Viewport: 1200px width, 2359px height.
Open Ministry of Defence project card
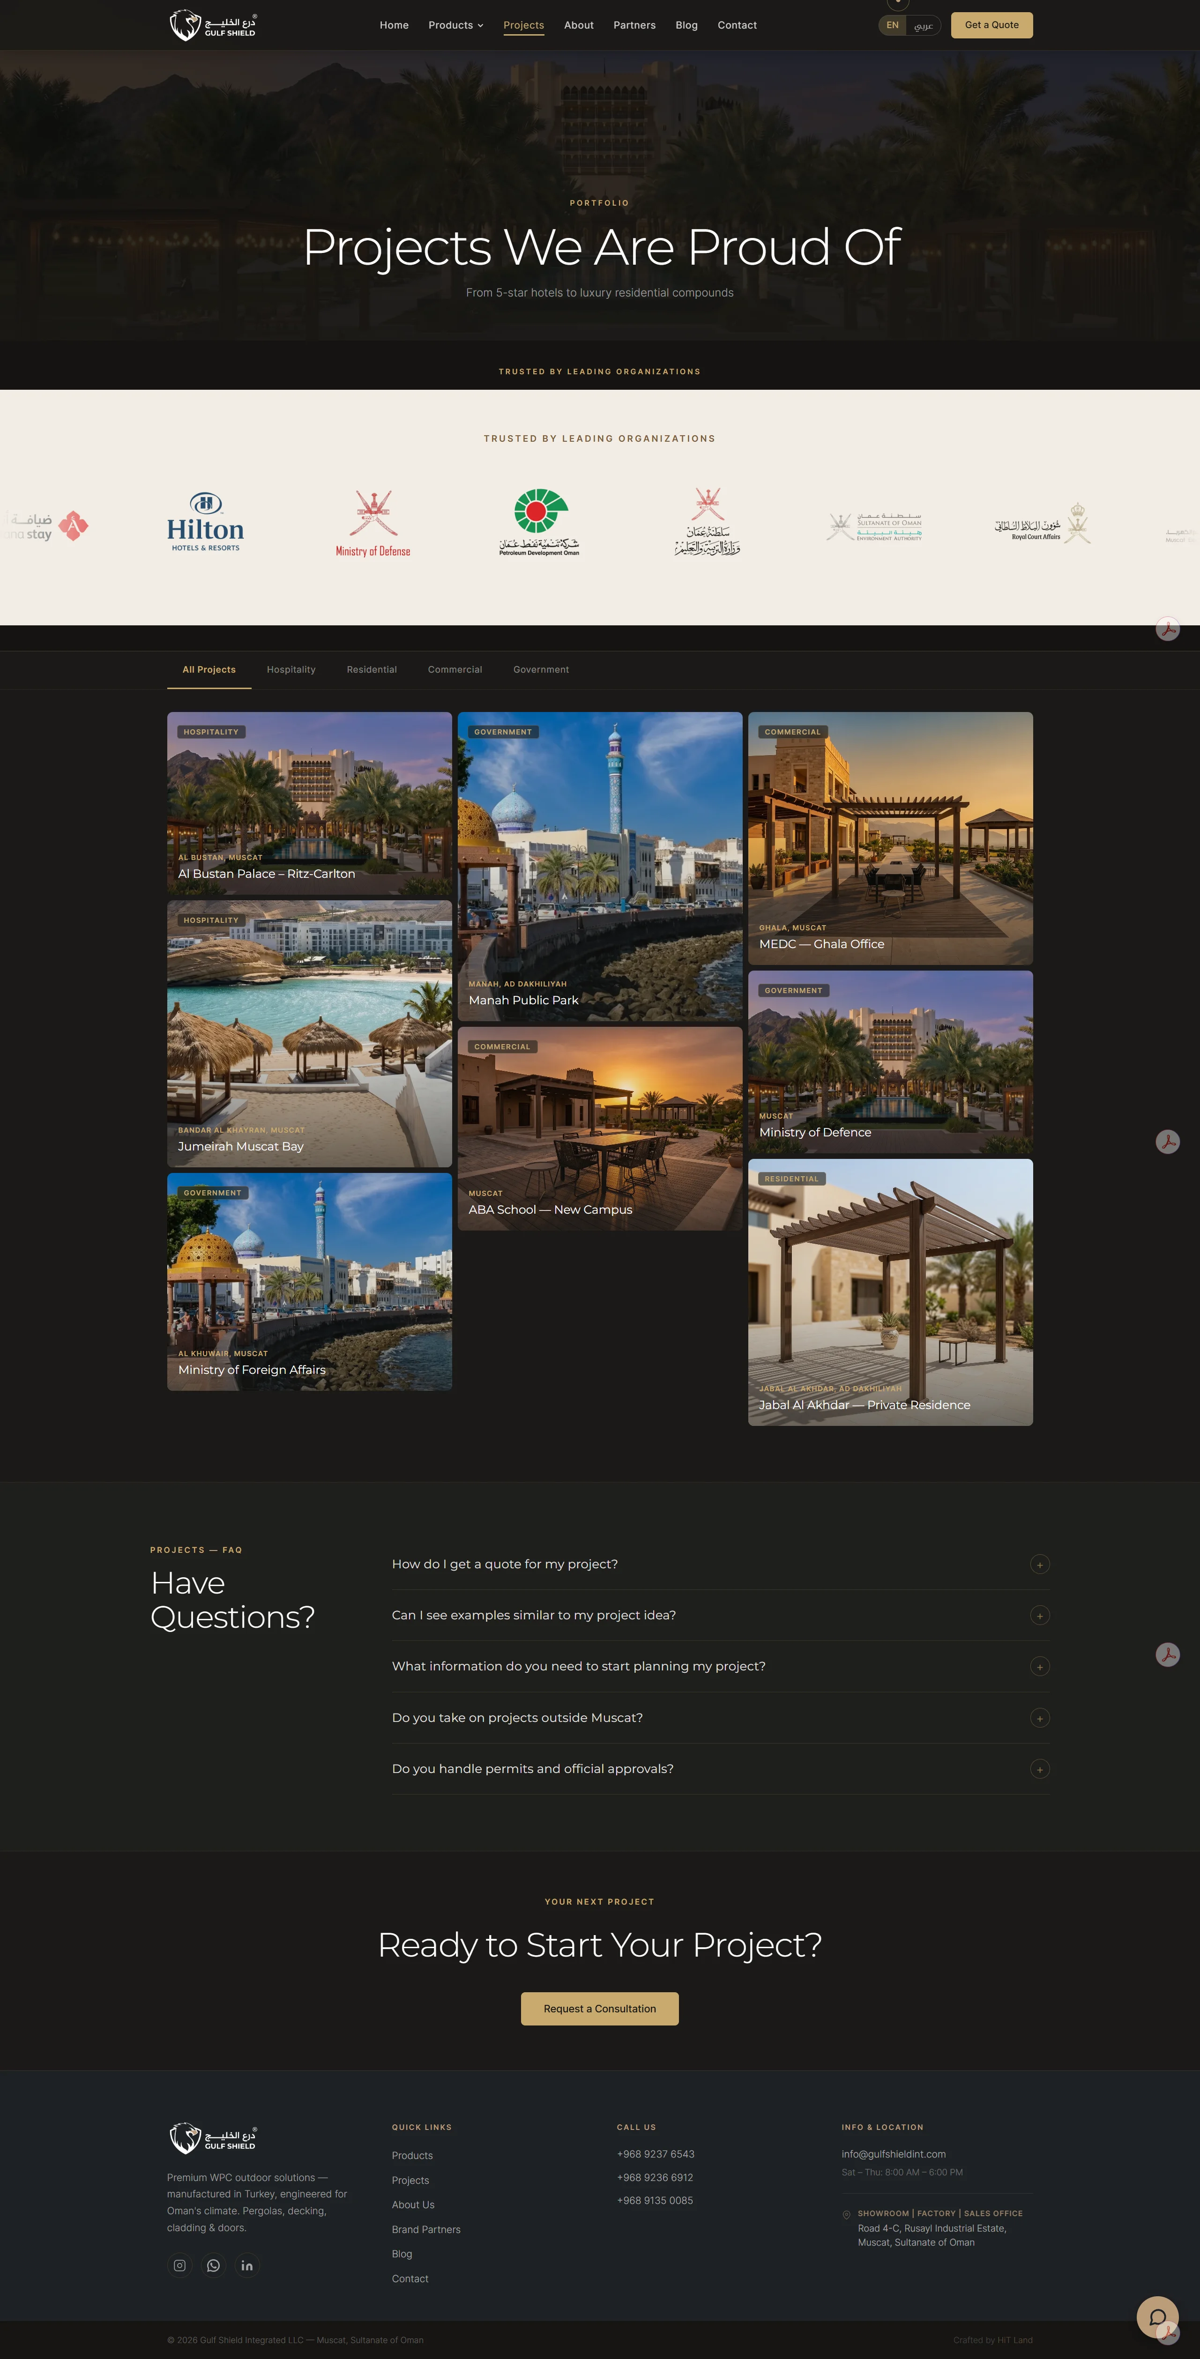(x=890, y=1061)
